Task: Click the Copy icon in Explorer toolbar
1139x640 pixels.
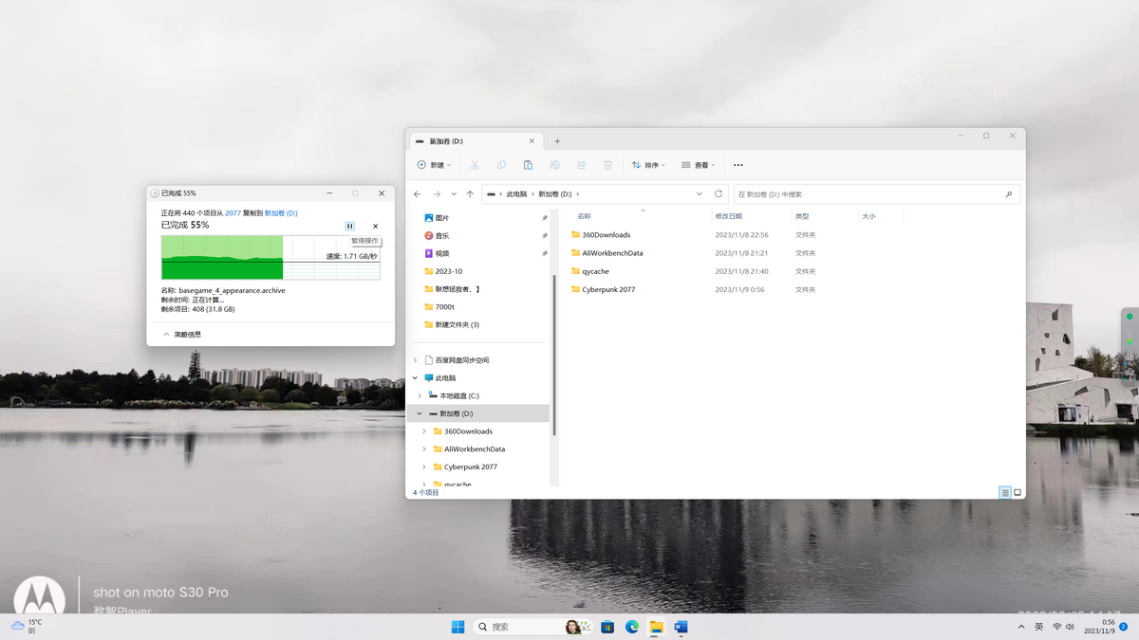Action: point(501,165)
